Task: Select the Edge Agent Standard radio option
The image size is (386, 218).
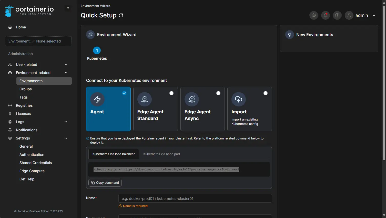Action: [x=171, y=93]
